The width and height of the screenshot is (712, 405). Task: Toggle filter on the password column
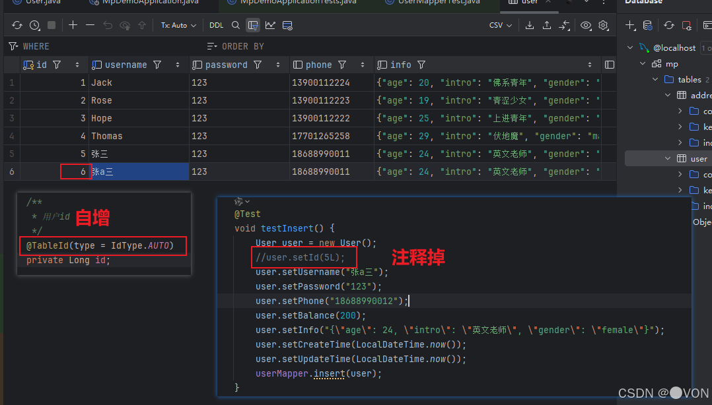258,65
